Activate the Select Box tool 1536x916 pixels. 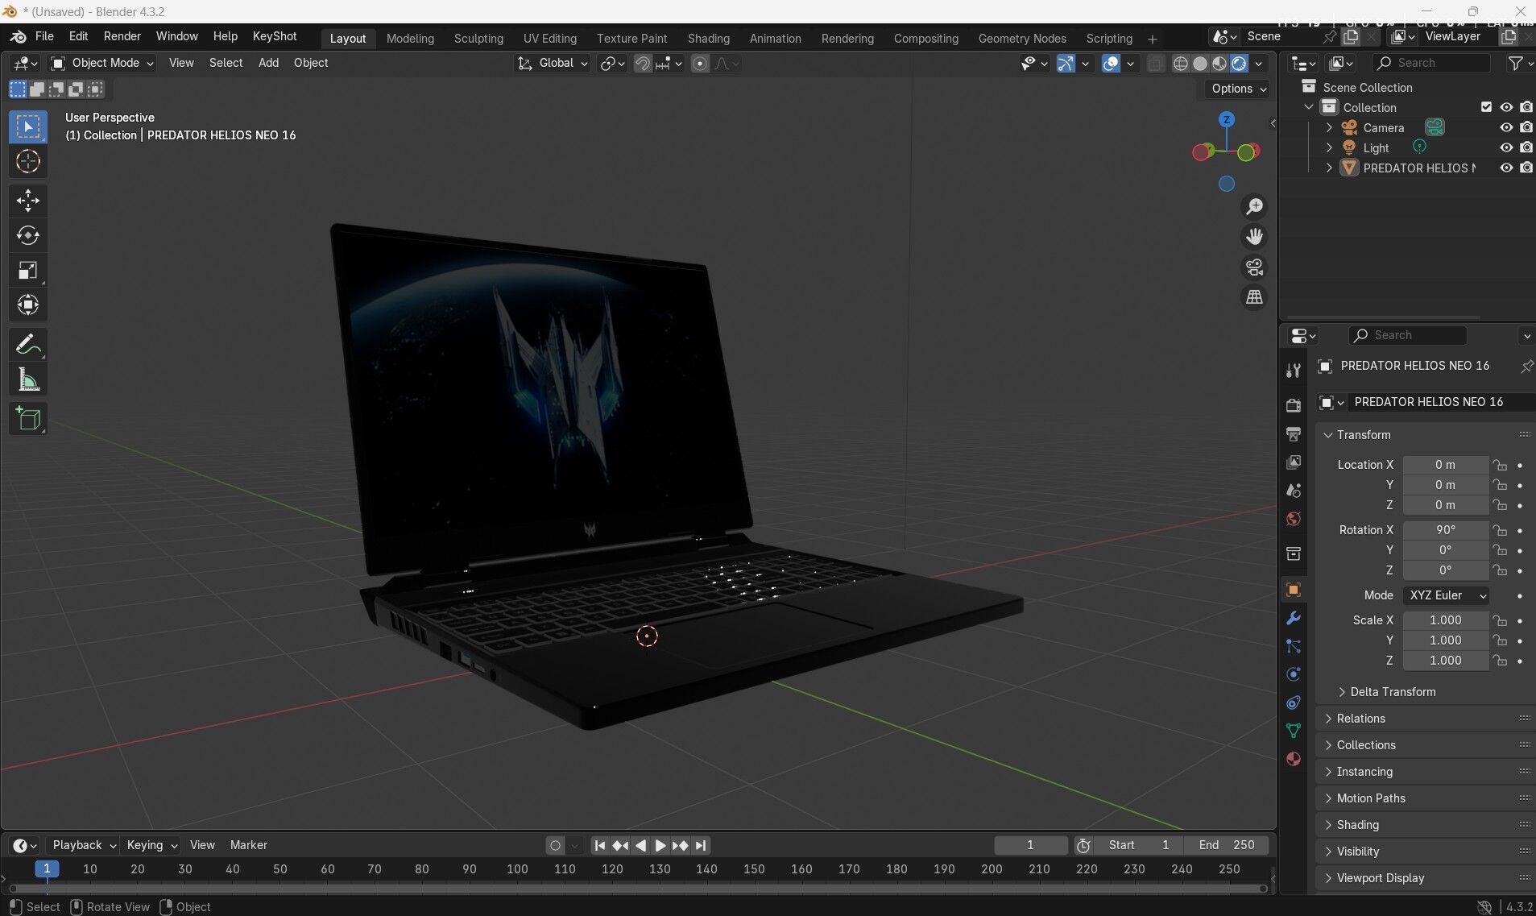(28, 126)
